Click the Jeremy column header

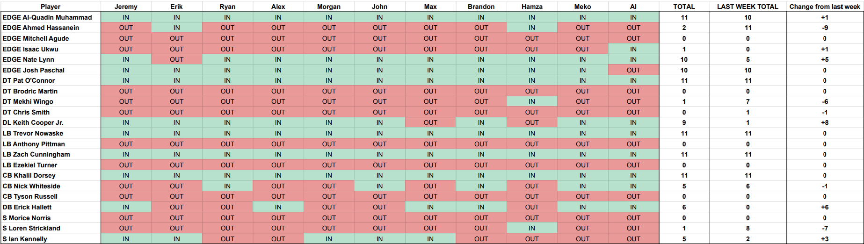[x=126, y=7]
